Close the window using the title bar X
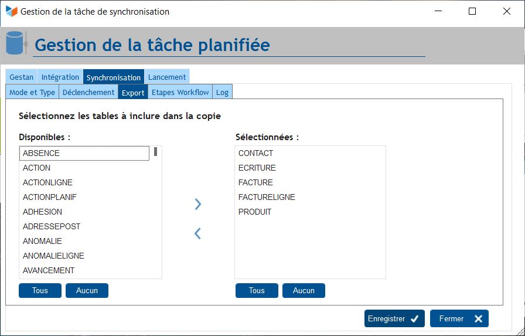The image size is (525, 336). pos(507,12)
